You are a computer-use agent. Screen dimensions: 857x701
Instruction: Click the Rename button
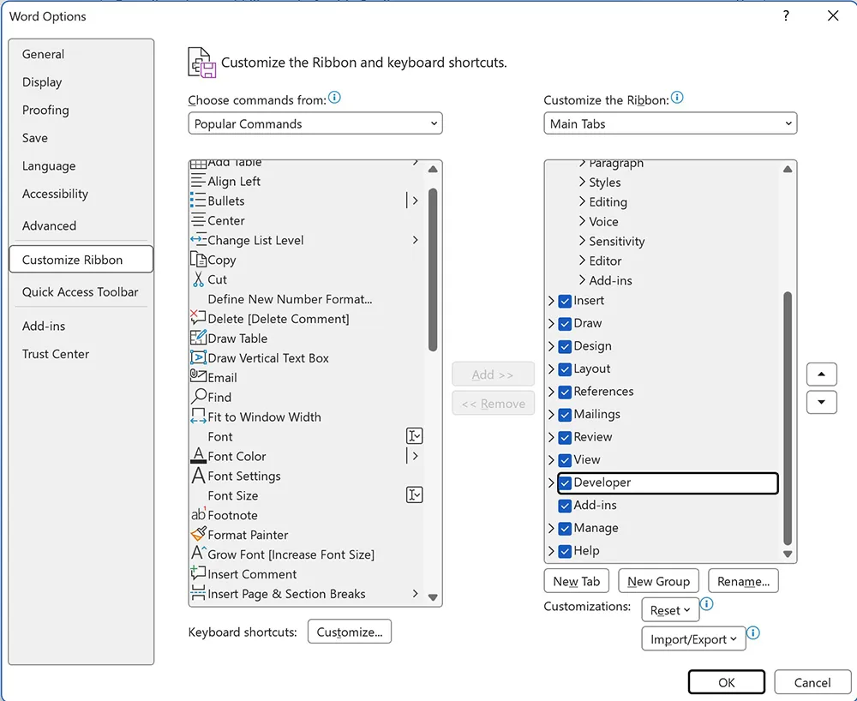(743, 580)
